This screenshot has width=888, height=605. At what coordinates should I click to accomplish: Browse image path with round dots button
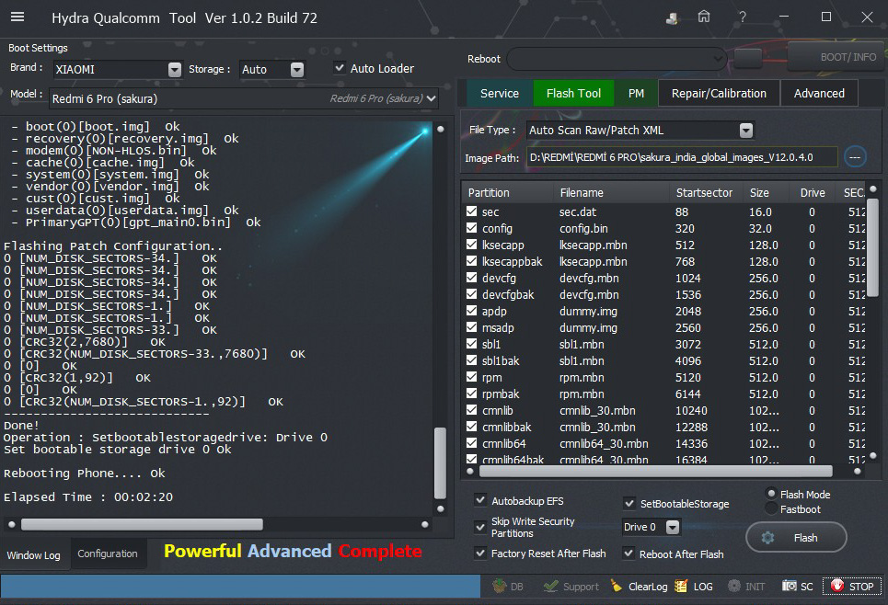[855, 157]
